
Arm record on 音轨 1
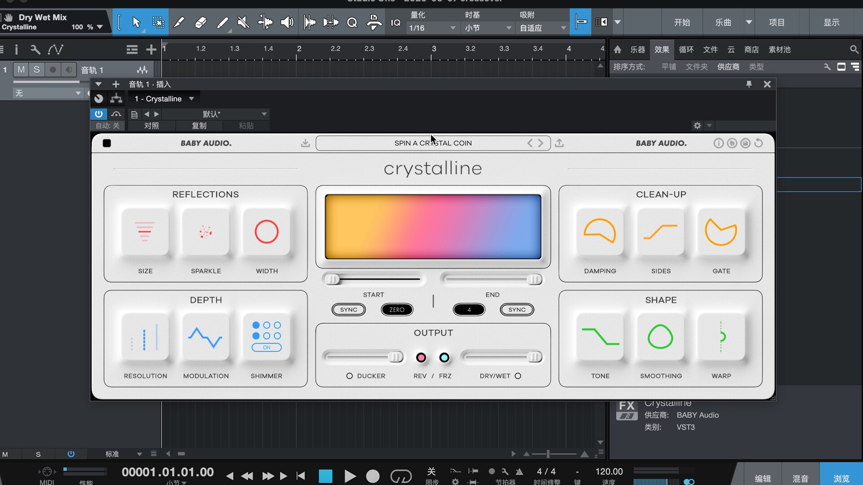(53, 70)
